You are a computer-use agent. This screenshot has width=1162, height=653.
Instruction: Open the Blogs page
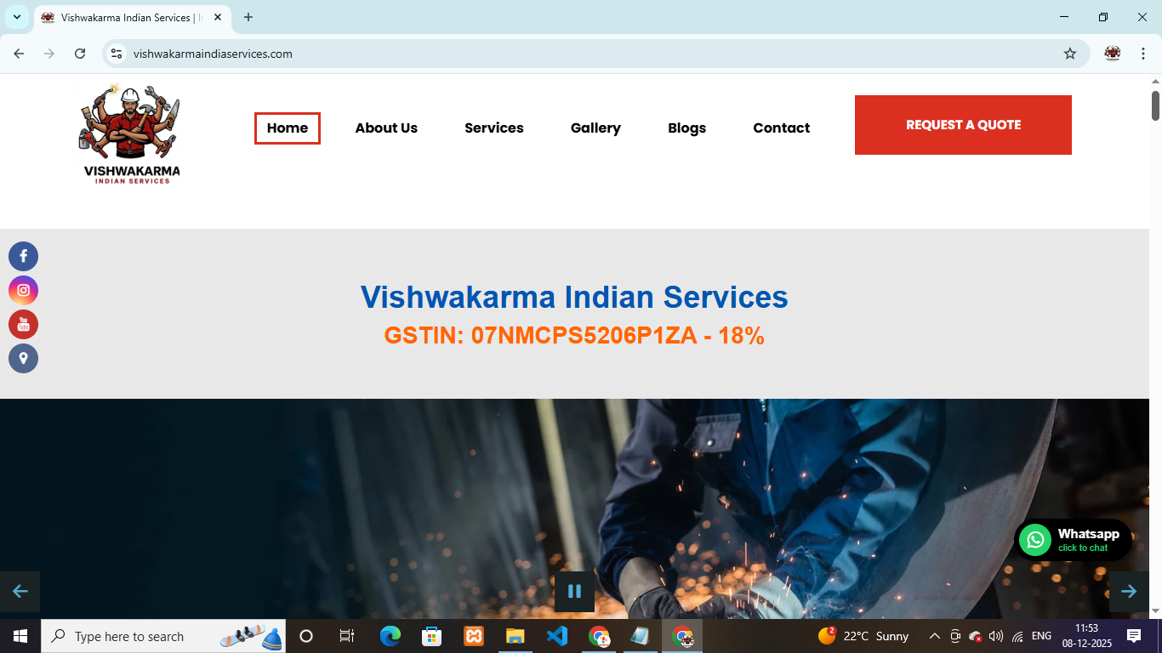[686, 128]
